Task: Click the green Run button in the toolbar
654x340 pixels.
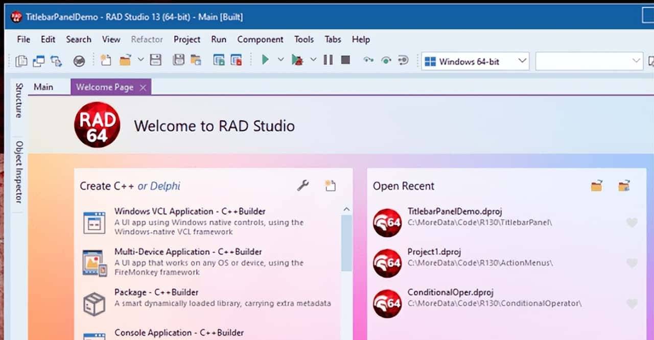Action: point(265,60)
